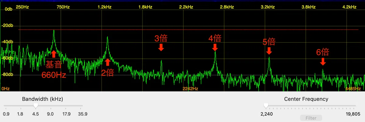
Task: Click the 1.8kHz frequency axis label
Action: pos(145,7)
